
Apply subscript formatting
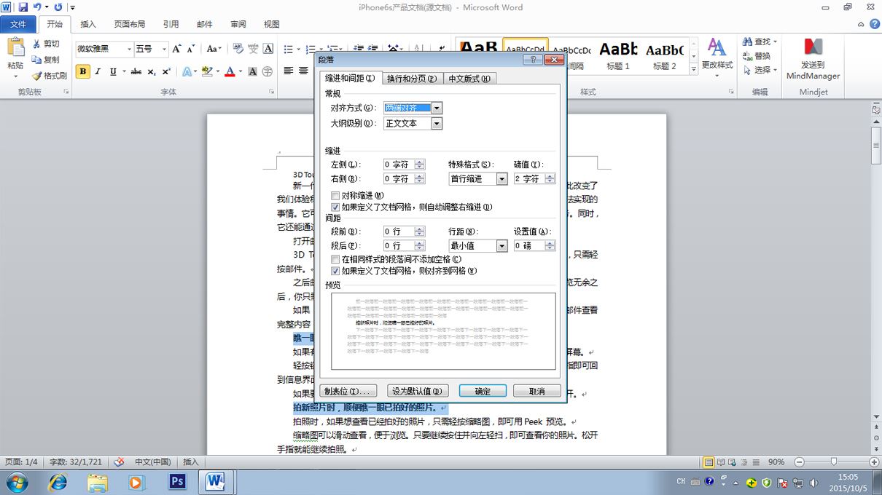(x=151, y=71)
